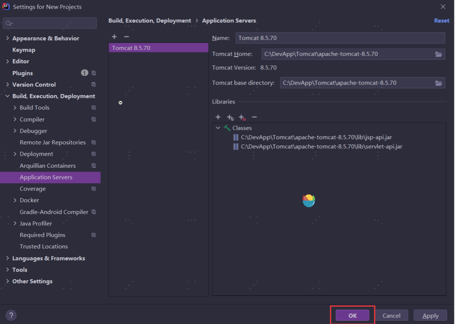This screenshot has height=324, width=458.
Task: Click the search magnifier icon in settings search
Action: tap(9, 23)
